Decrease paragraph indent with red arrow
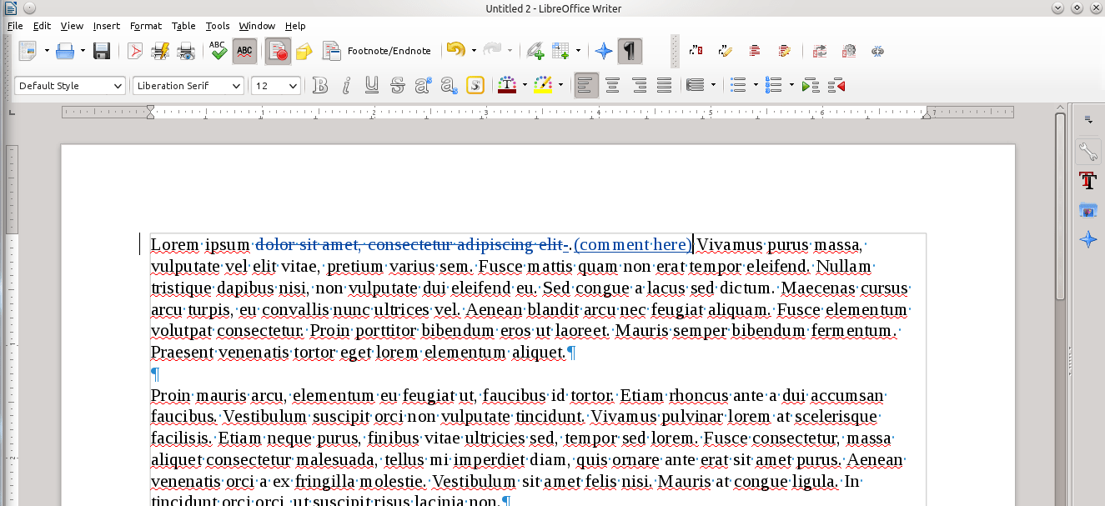The width and height of the screenshot is (1105, 506). (836, 85)
